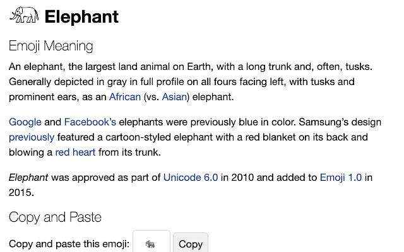Viewport: 404px width, 252px height.
Task: Click the 'Copy and paste this emoji:' label
Action: tap(69, 244)
